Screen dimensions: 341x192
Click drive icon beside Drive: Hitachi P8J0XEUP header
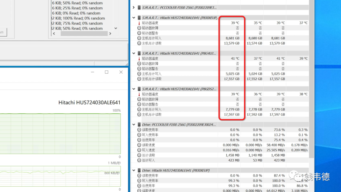click(x=139, y=170)
